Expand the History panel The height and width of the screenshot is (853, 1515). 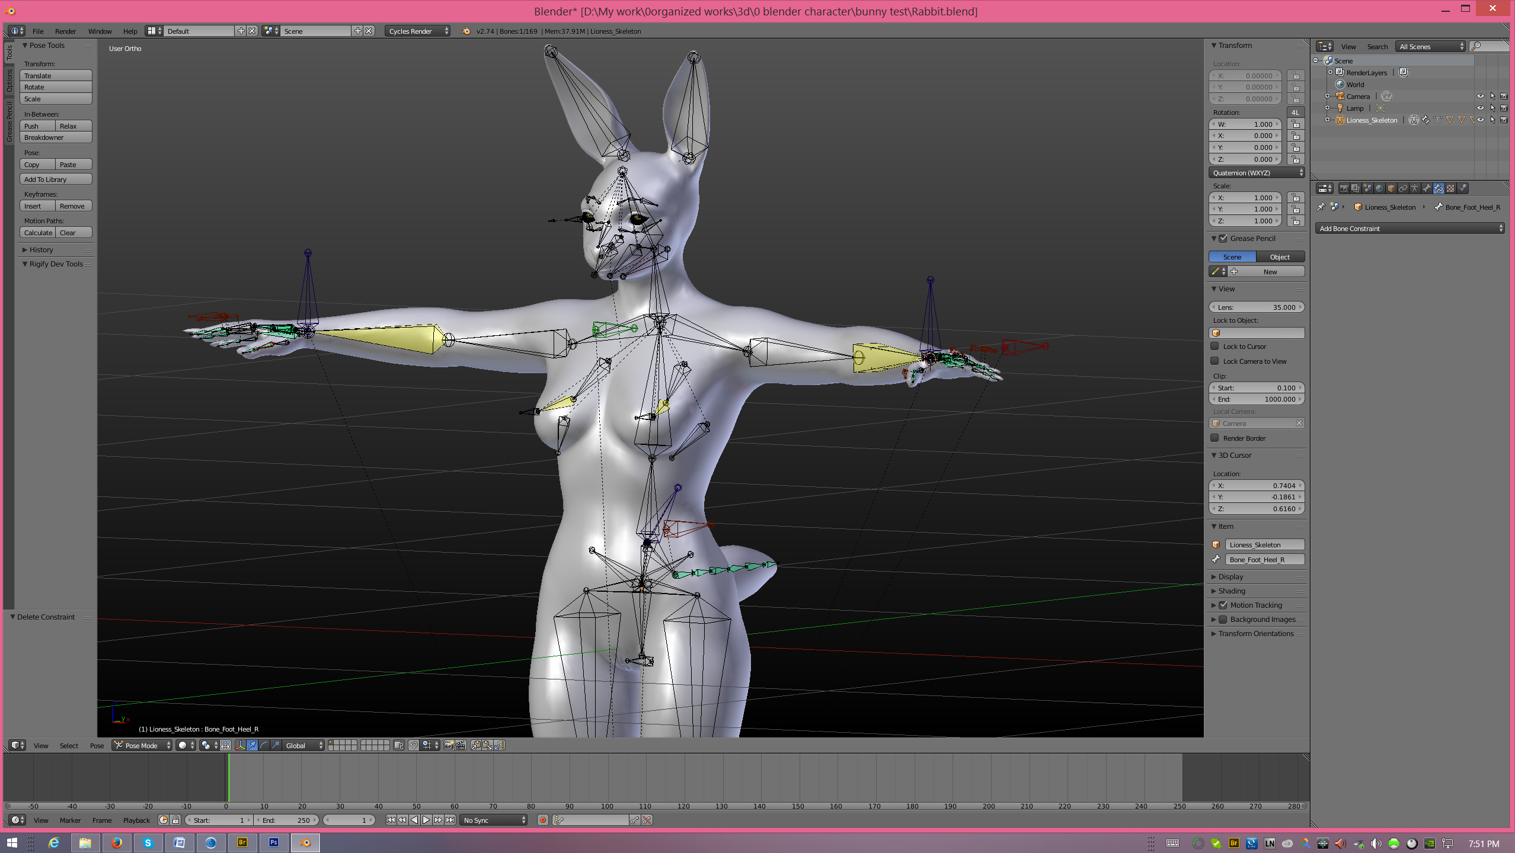click(41, 250)
